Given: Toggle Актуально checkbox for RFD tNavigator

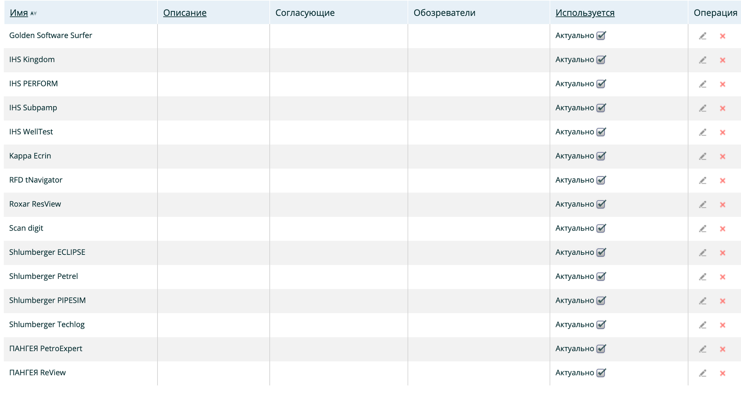Looking at the screenshot, I should pos(601,180).
